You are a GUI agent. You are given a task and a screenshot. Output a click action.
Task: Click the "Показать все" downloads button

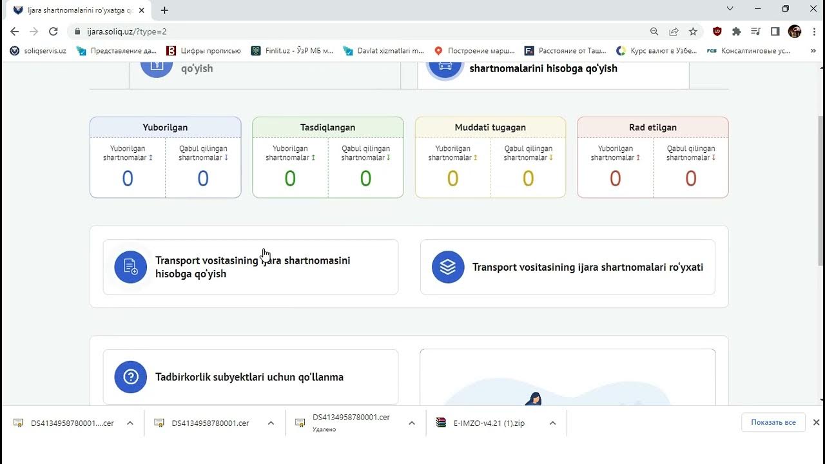(x=773, y=423)
